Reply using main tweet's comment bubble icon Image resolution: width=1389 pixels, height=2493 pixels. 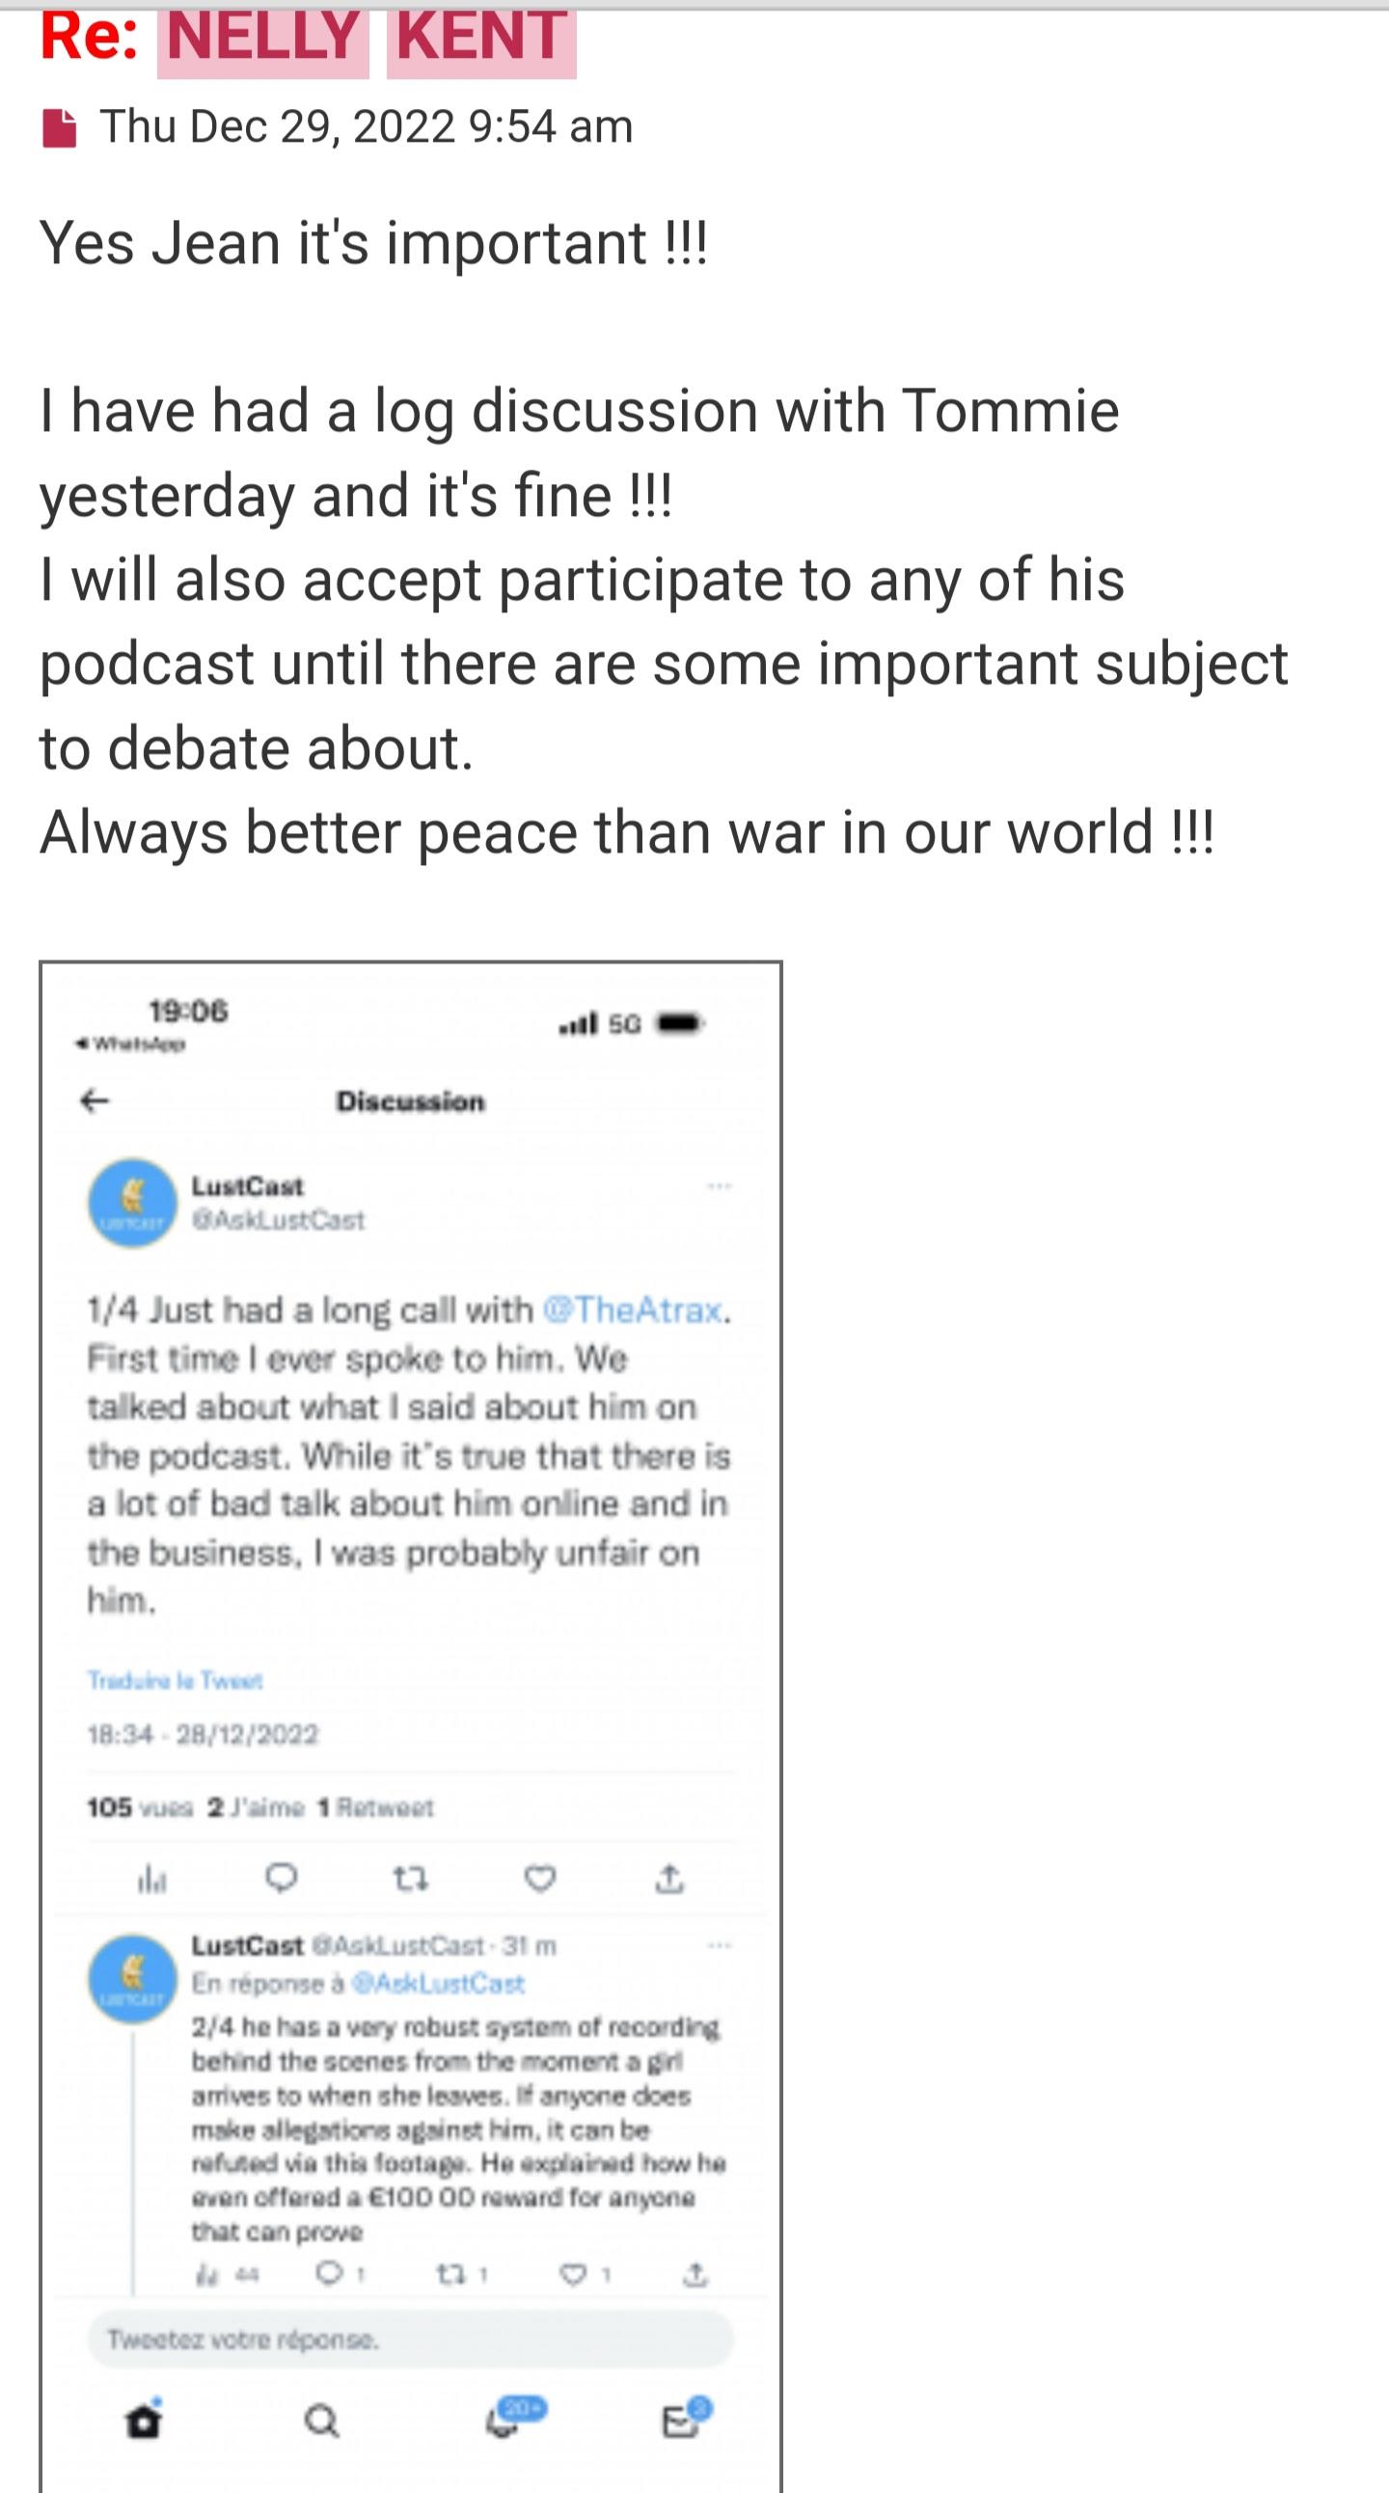tap(281, 1879)
